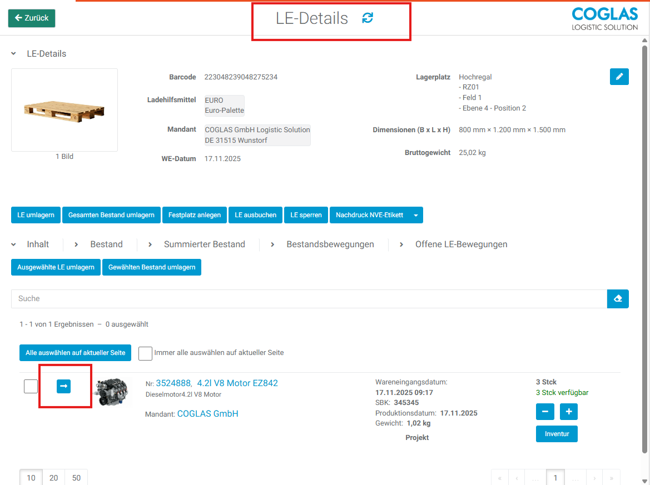Viewport: 650px width, 485px height.
Task: Open the V8 motor product thumbnail
Action: pos(111,392)
